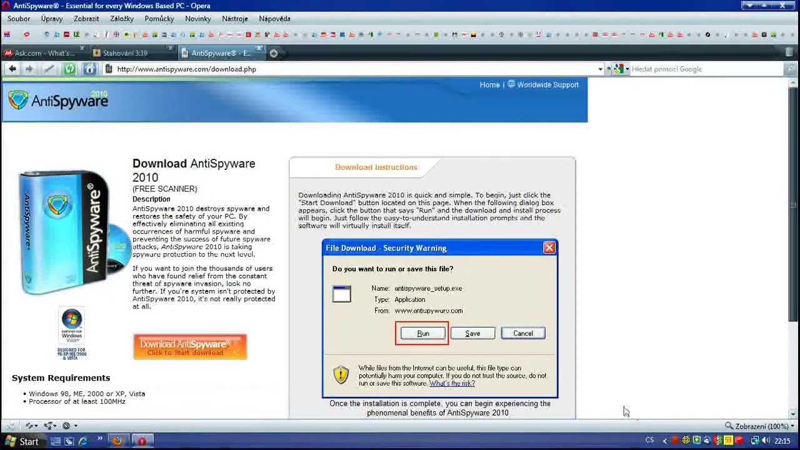Show more quick launch items chevron
Viewport: 800px width, 450px height.
[x=99, y=439]
